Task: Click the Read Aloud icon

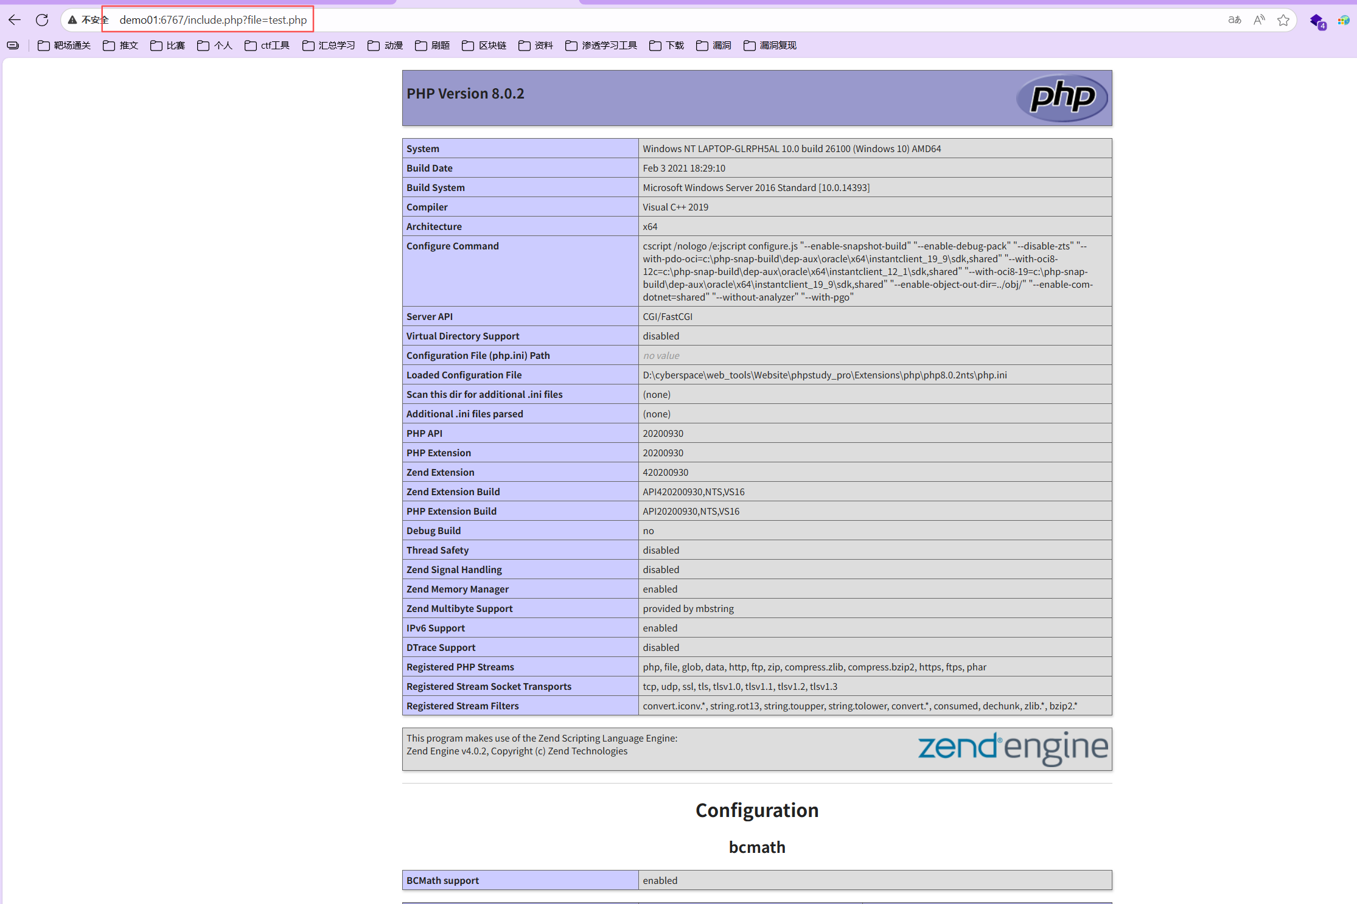Action: coord(1259,20)
